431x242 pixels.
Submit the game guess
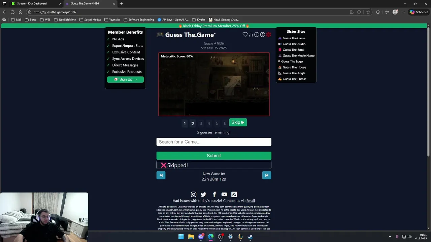214,156
